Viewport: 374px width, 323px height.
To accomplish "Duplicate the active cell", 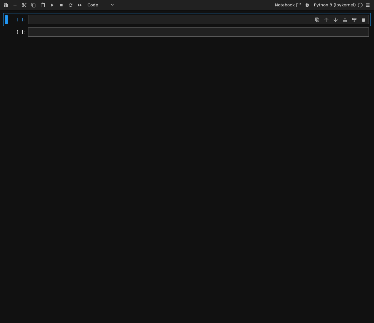I will [x=317, y=20].
